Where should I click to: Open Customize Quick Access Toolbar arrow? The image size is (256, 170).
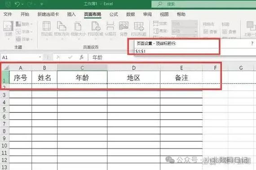pyautogui.click(x=42, y=4)
